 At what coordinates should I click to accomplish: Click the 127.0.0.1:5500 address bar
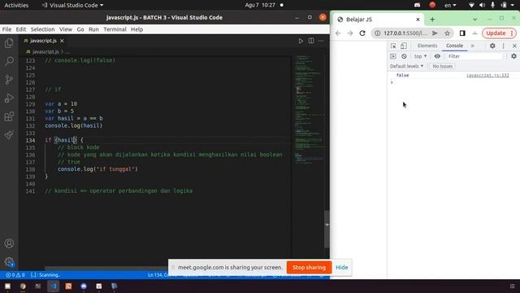pyautogui.click(x=405, y=33)
